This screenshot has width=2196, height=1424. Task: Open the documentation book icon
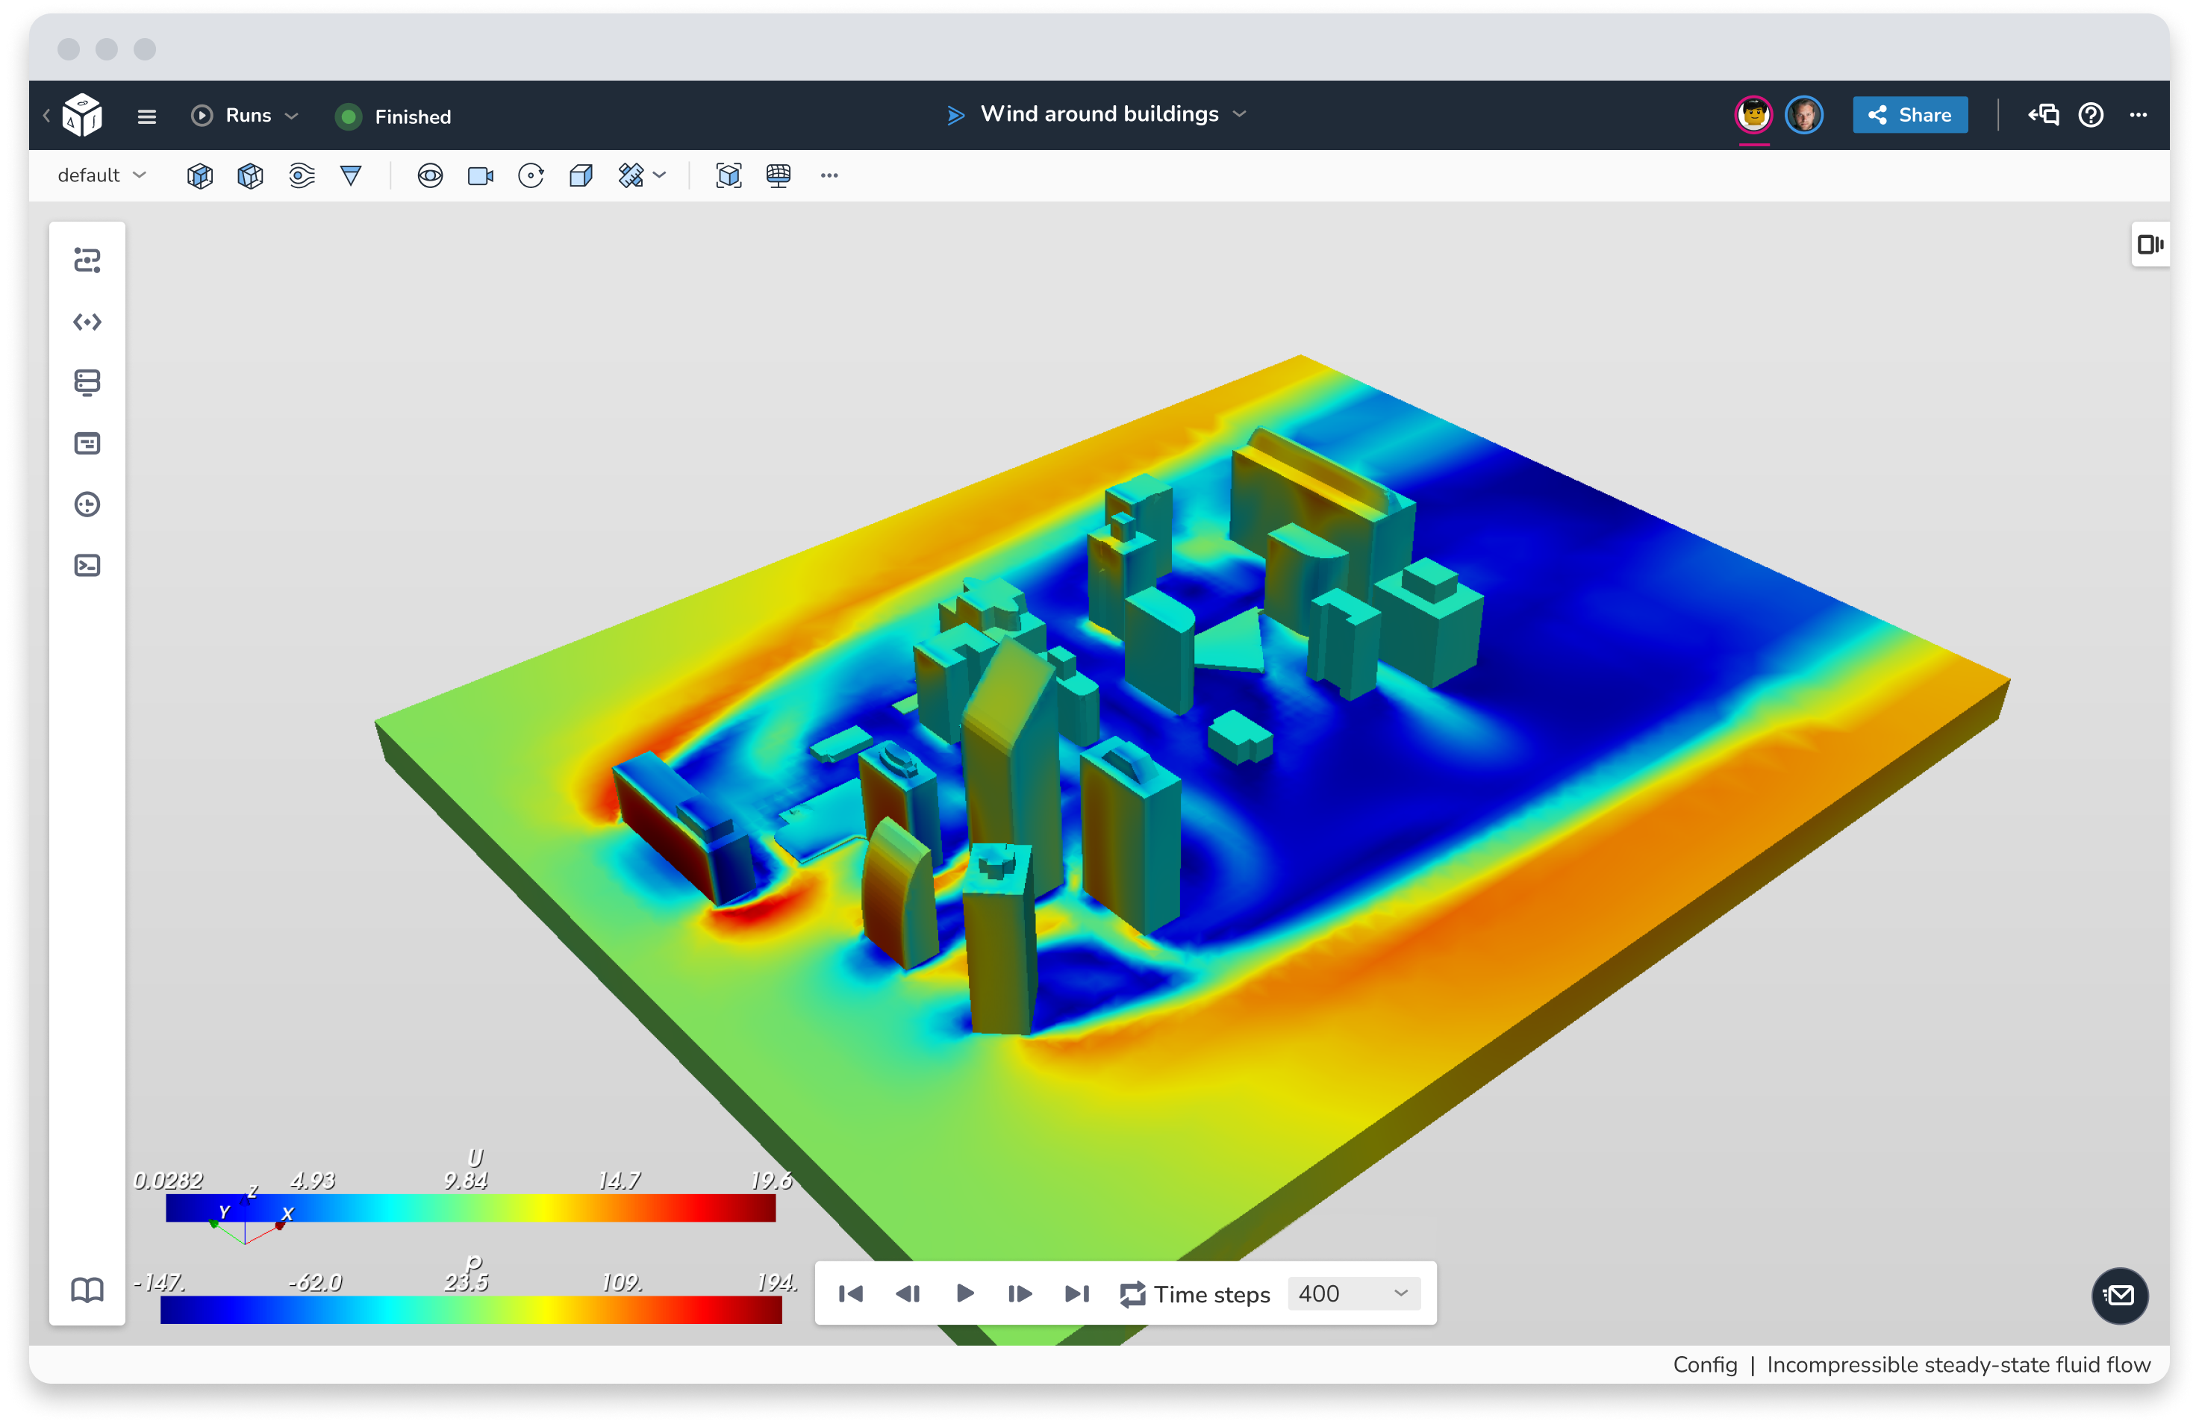tap(87, 1290)
